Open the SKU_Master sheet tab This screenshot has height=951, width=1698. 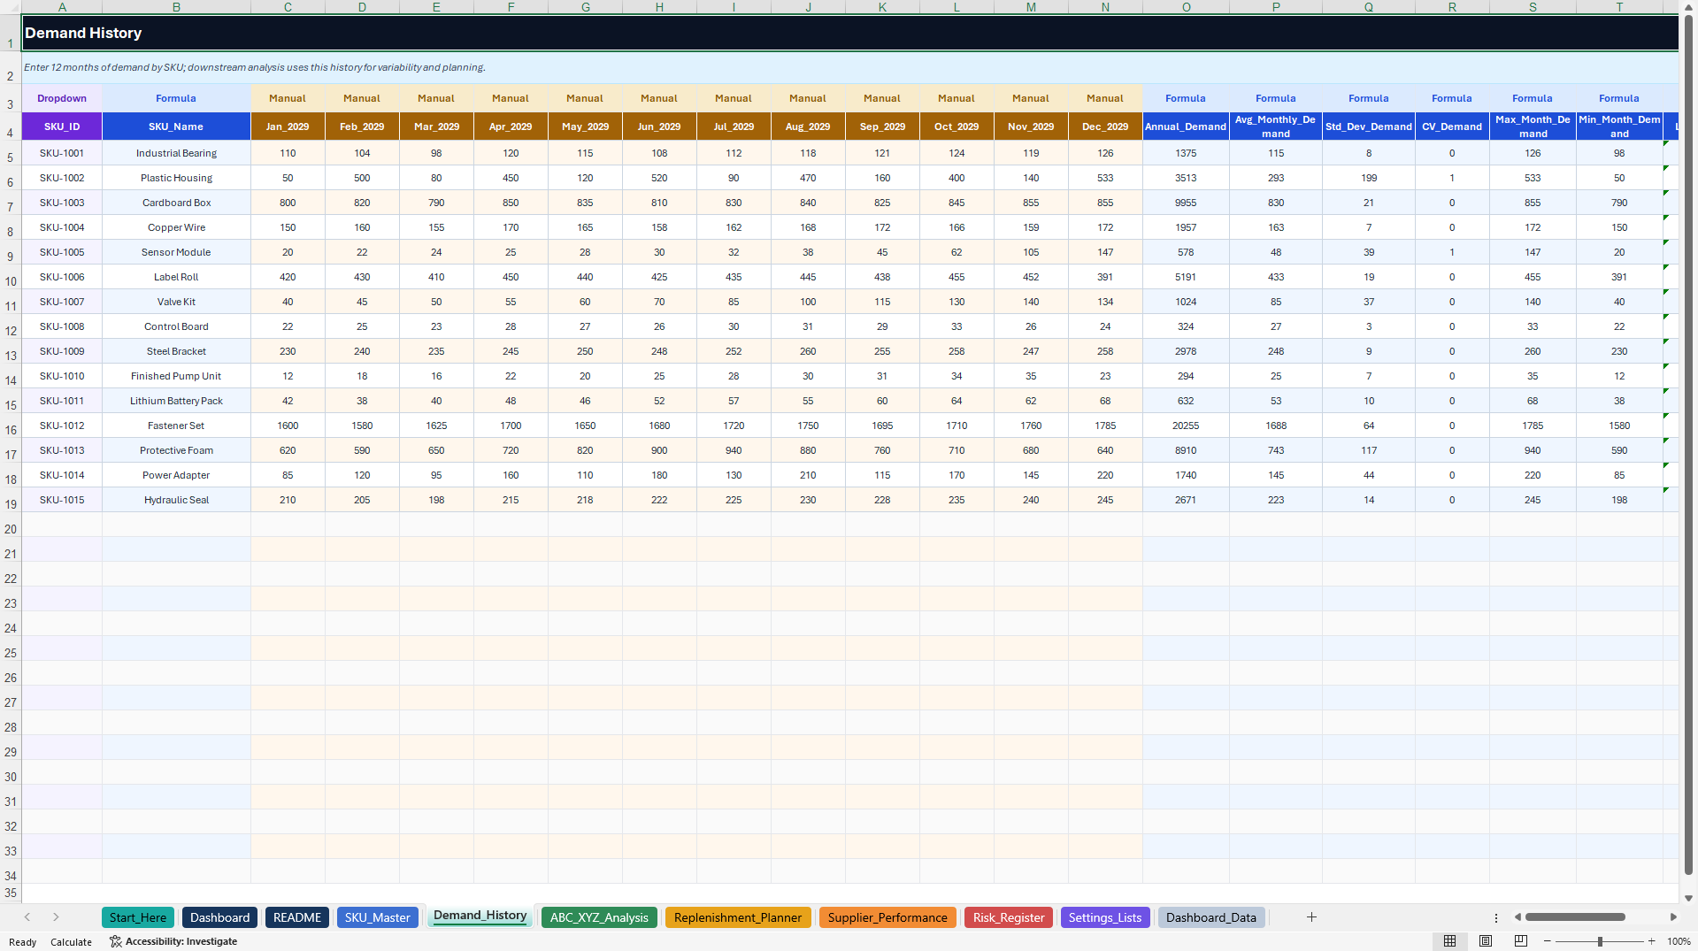(x=378, y=917)
